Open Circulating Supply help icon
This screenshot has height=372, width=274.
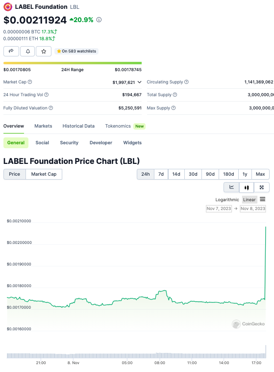[x=187, y=82]
